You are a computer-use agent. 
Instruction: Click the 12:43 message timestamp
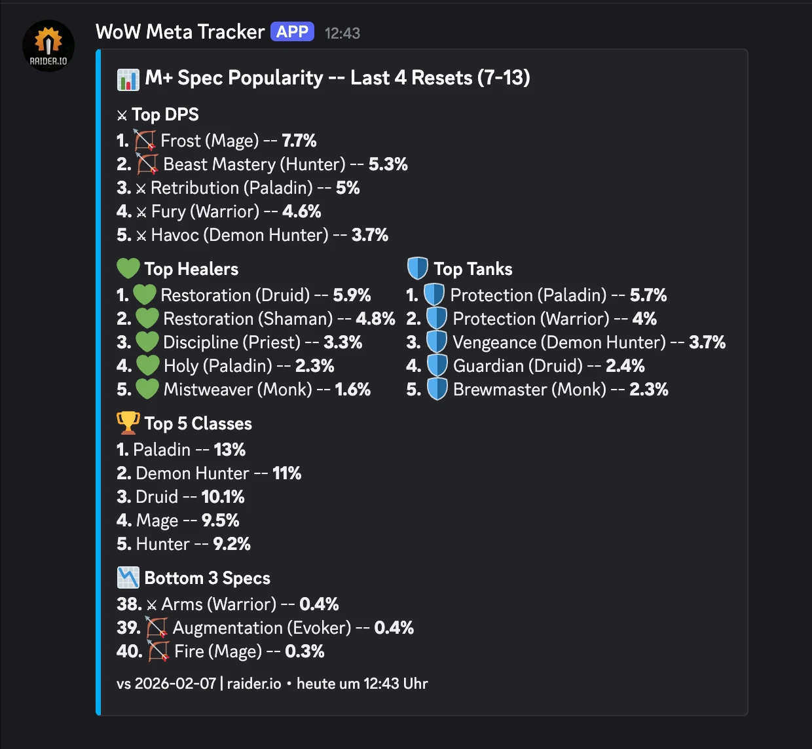[x=342, y=33]
